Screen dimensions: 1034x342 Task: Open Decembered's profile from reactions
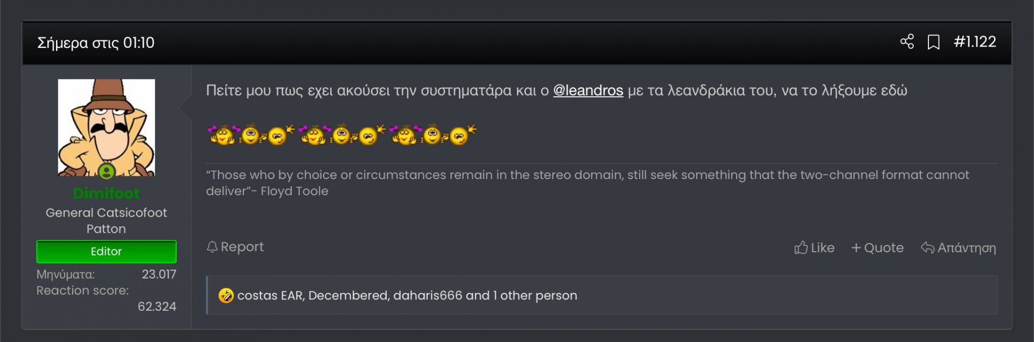pos(348,296)
